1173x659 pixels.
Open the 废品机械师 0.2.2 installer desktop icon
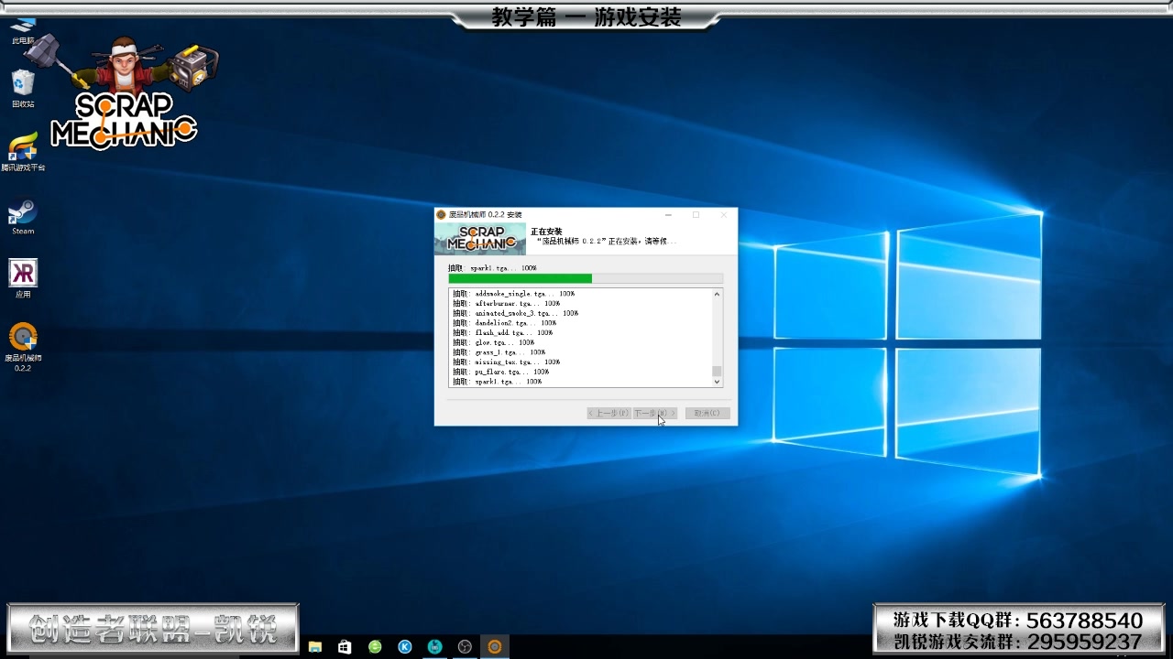click(23, 346)
